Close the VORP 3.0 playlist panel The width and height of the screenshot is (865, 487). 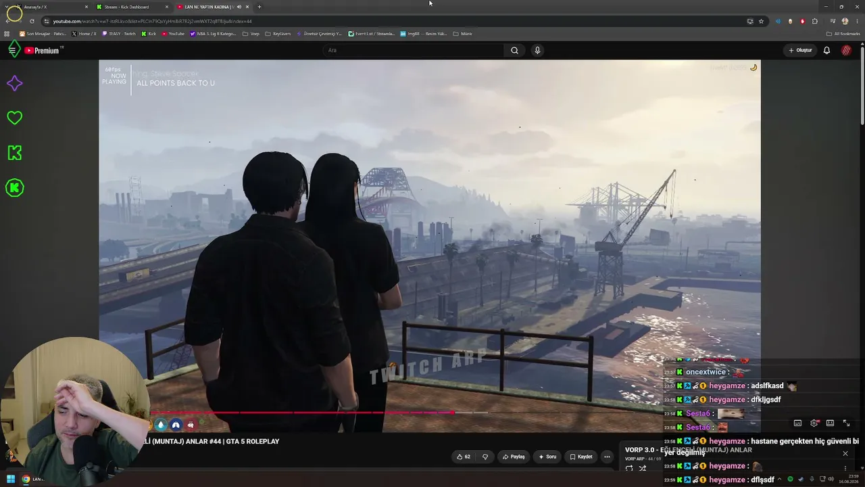pyautogui.click(x=845, y=453)
